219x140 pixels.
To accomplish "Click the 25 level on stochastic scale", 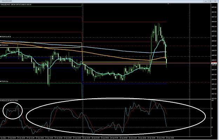I will 212,127.
